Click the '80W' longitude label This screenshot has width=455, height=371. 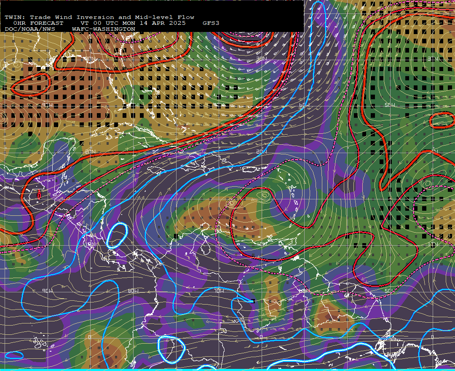tap(133, 291)
